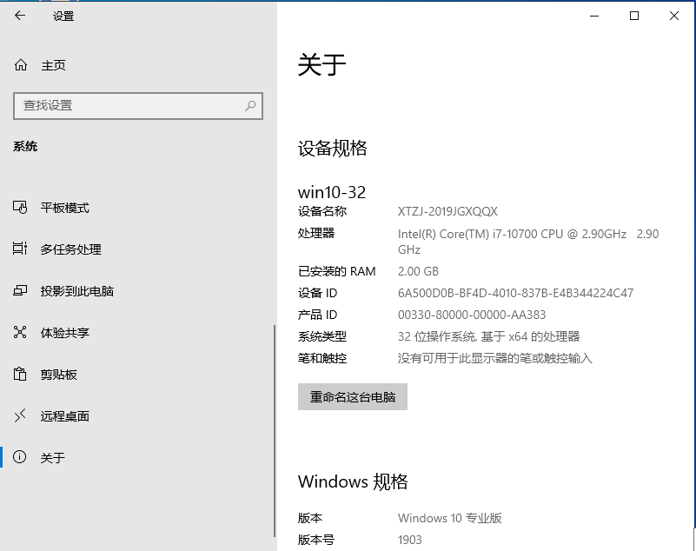Click the 剪贴板 (Clipboard) icon
Viewport: 696px width, 551px height.
20,374
